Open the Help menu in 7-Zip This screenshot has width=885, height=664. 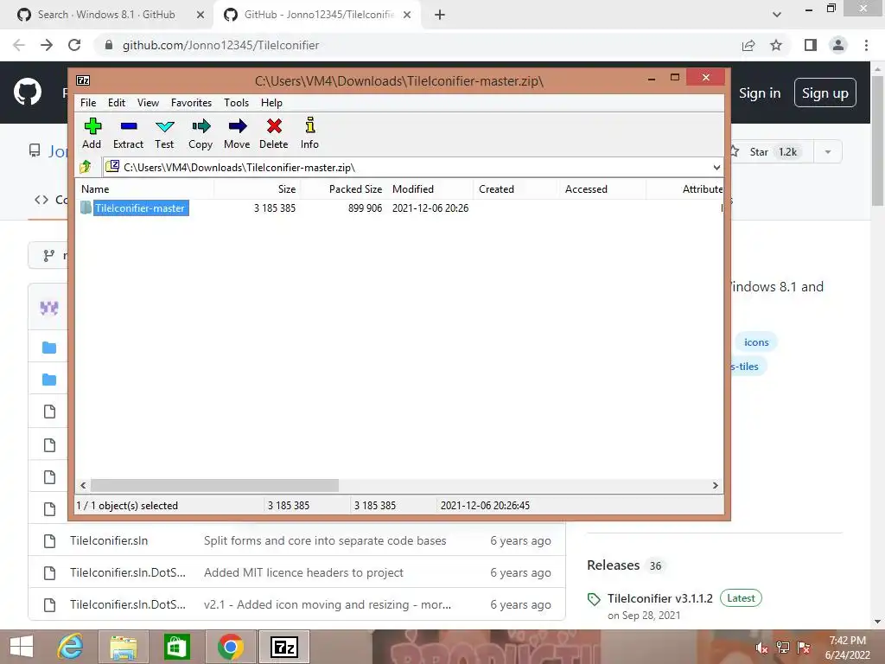pyautogui.click(x=271, y=103)
